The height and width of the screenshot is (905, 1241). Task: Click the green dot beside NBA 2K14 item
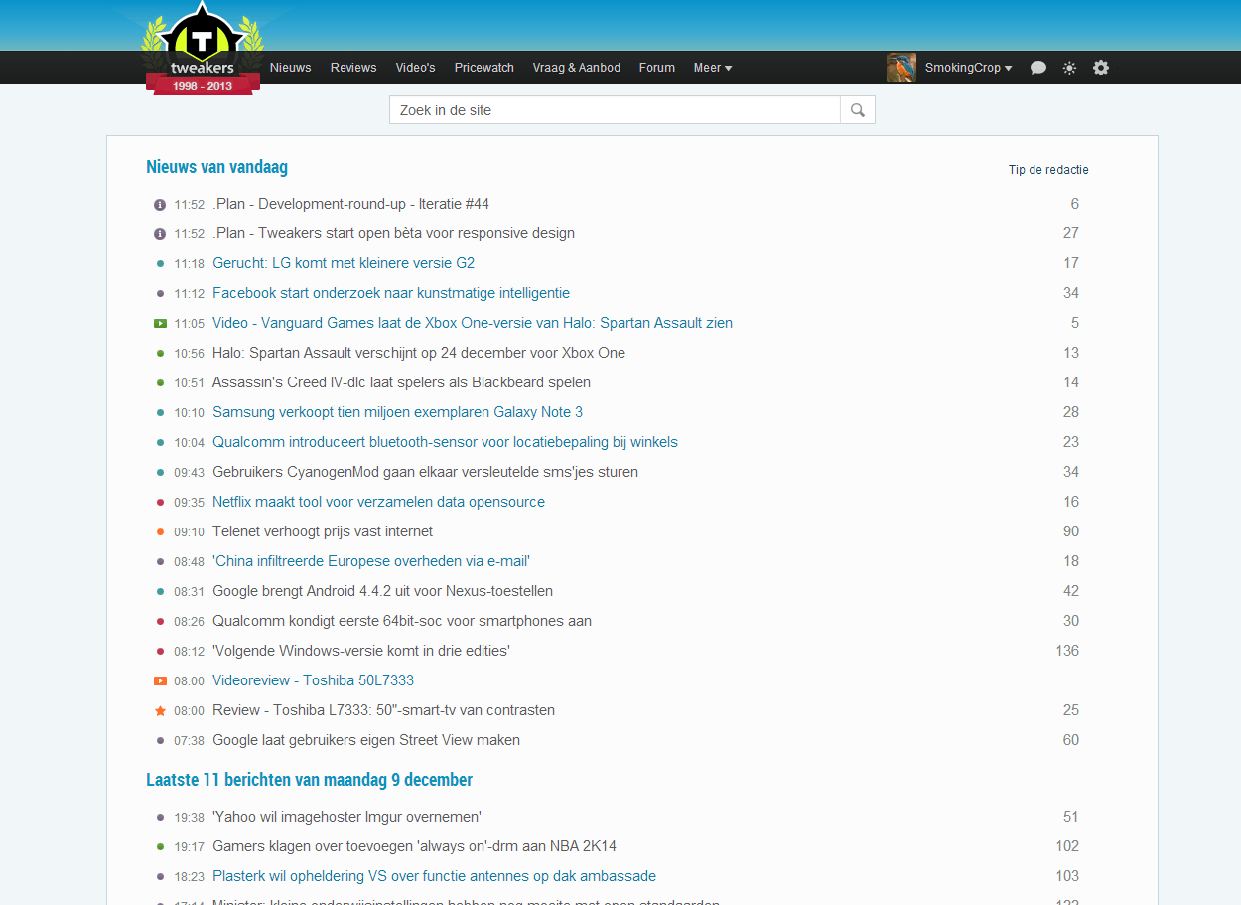tap(160, 846)
